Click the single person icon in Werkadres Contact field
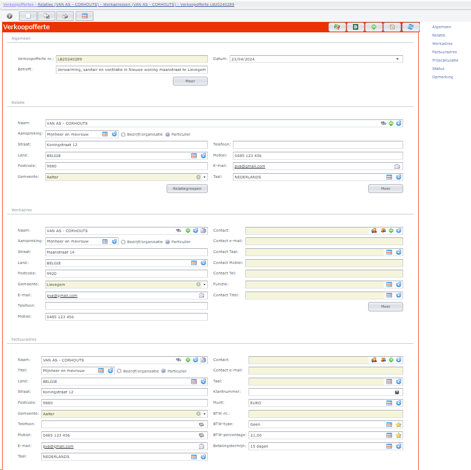 click(374, 231)
